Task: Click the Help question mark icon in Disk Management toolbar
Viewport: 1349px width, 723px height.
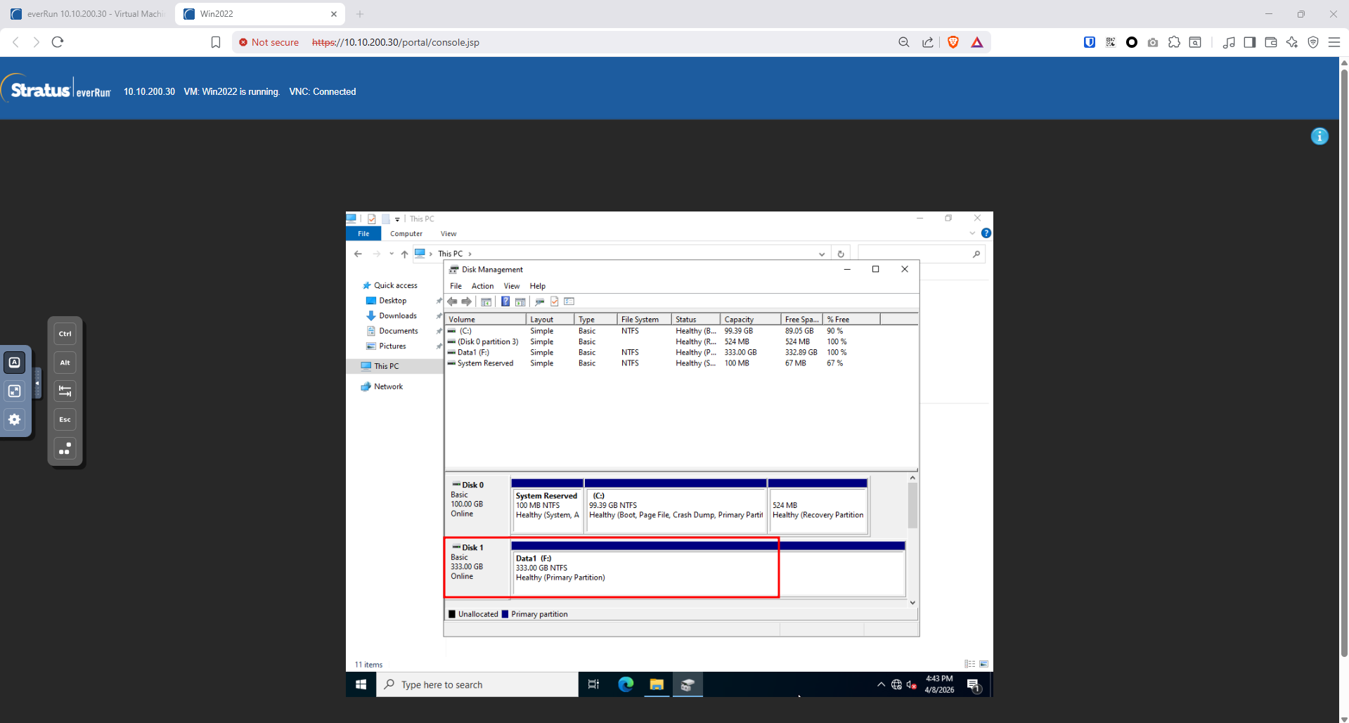Action: (x=505, y=301)
